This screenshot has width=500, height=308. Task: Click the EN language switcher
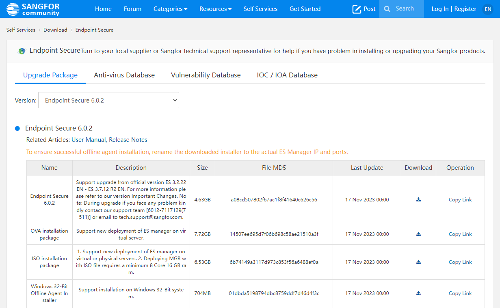point(488,9)
